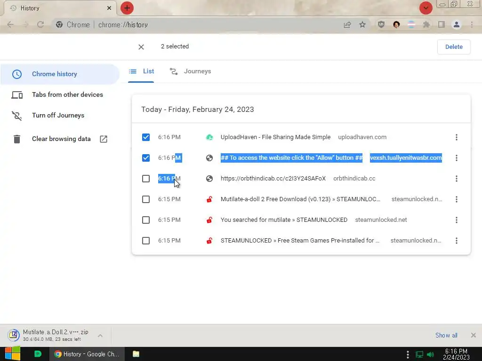Toggle the side panel icon
This screenshot has width=482, height=361.
[x=442, y=24]
